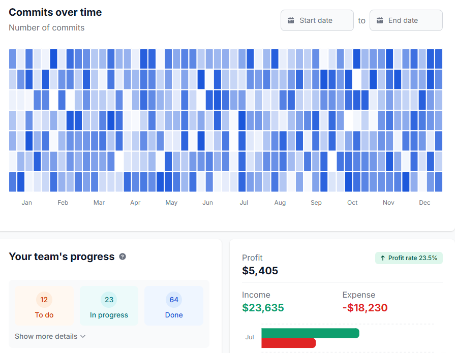Open the End date picker

coord(406,20)
